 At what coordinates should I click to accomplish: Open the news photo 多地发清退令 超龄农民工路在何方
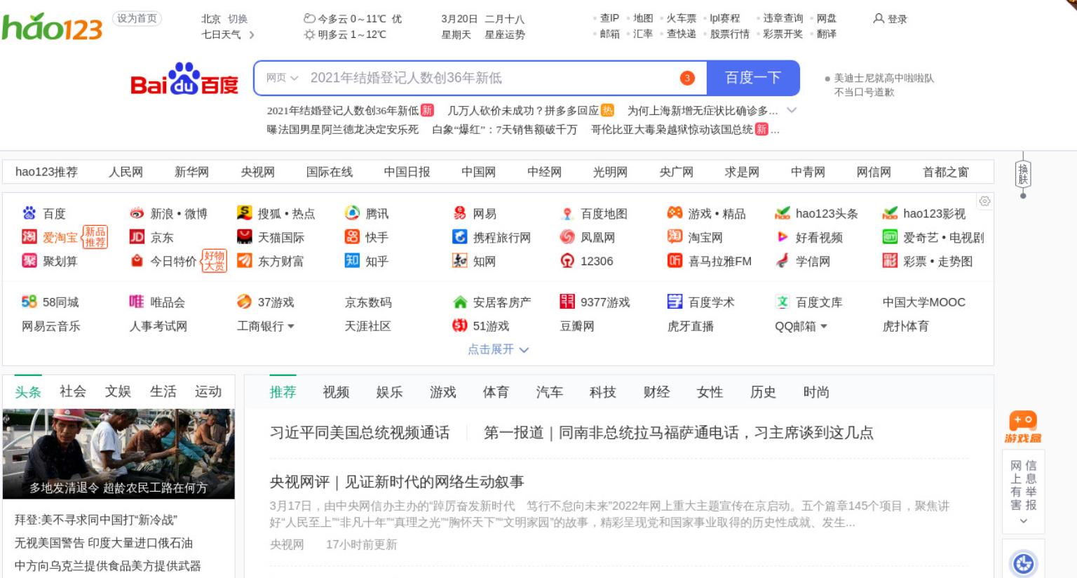[x=118, y=454]
